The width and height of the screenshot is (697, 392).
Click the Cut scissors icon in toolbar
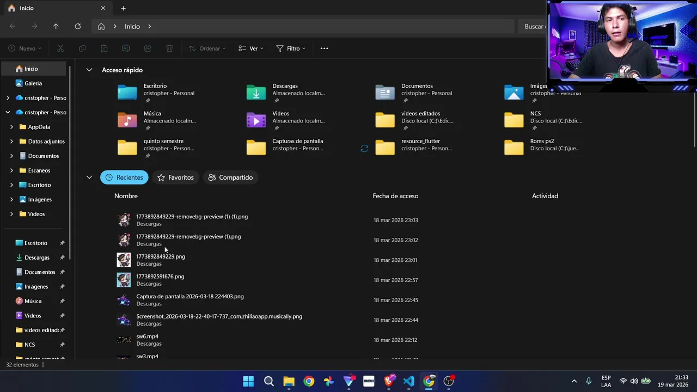[x=60, y=48]
